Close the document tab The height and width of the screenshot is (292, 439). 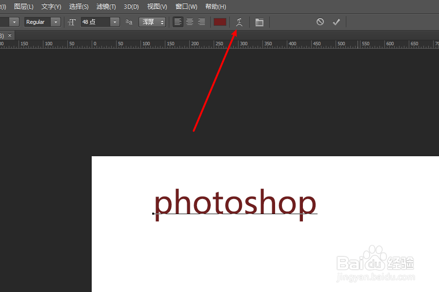[x=10, y=35]
